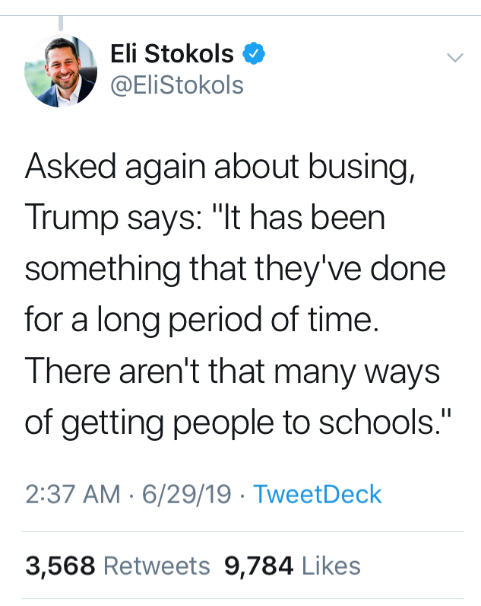481x606 pixels.
Task: Click the word "says:" in the tweet
Action: [158, 219]
